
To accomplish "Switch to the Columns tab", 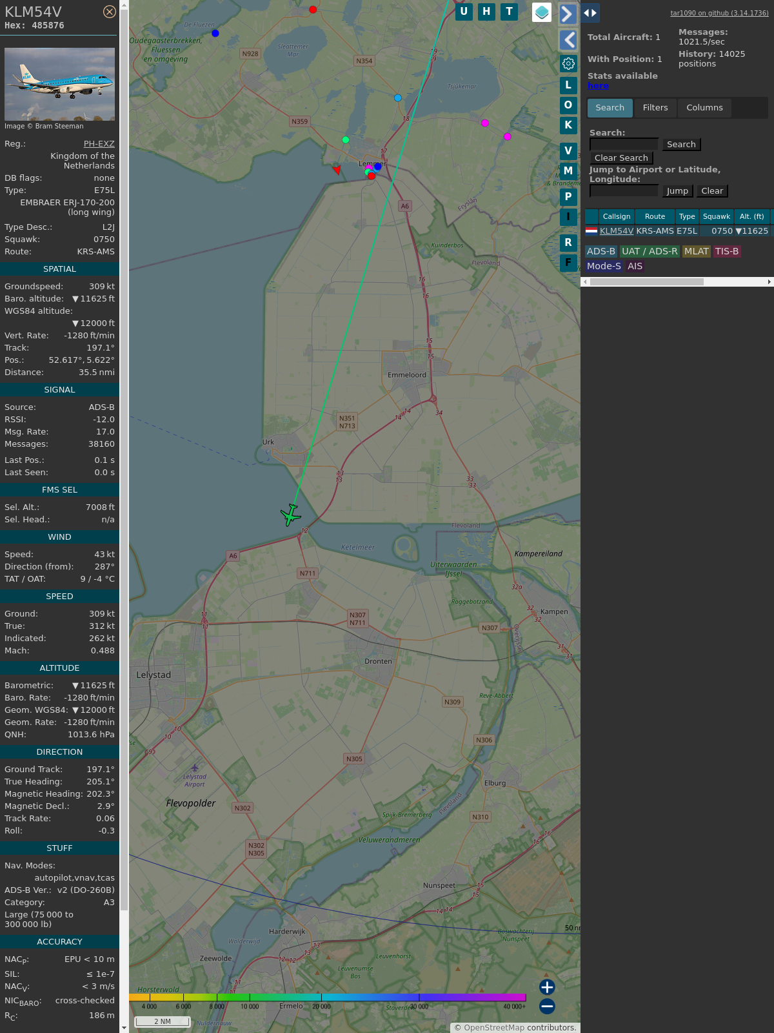I will point(704,108).
